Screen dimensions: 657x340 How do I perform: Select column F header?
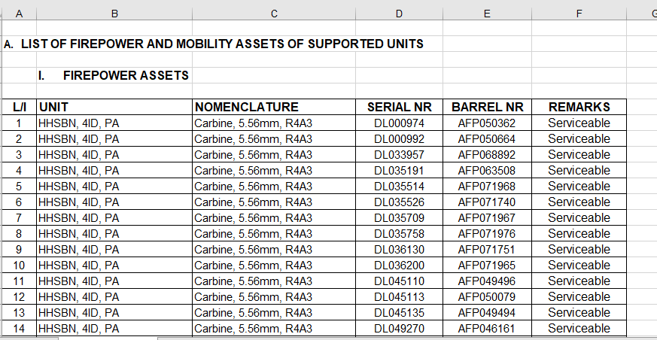click(x=579, y=14)
